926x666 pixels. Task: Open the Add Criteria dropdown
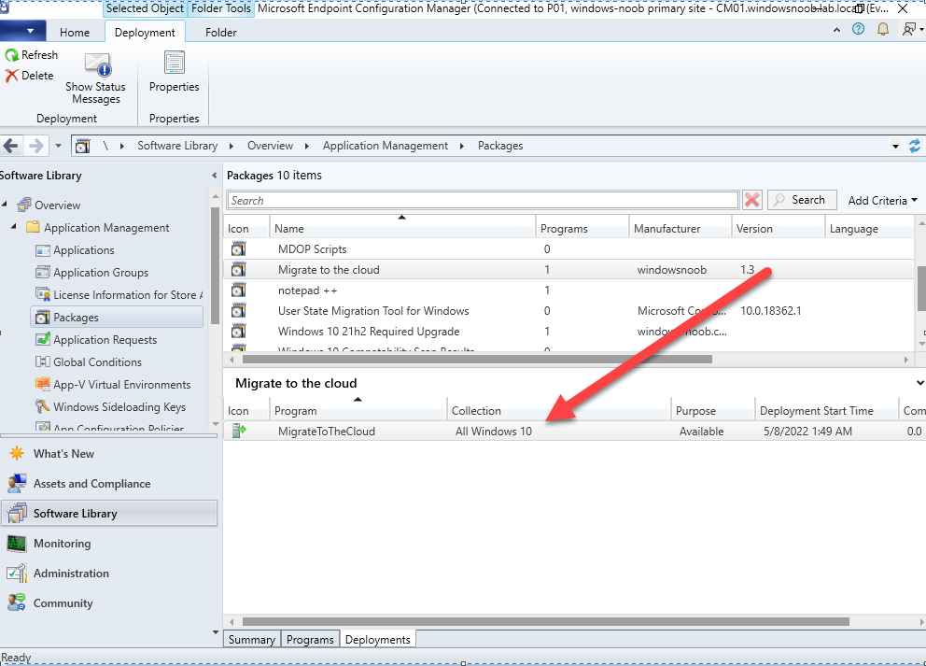coord(882,200)
